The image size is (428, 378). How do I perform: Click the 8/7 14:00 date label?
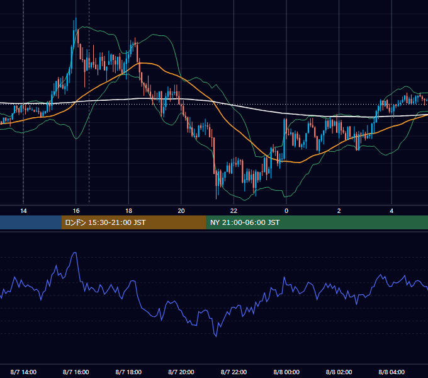pos(23,372)
